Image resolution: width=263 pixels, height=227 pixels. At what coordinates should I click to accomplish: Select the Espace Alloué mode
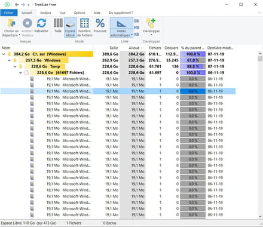(x=70, y=27)
